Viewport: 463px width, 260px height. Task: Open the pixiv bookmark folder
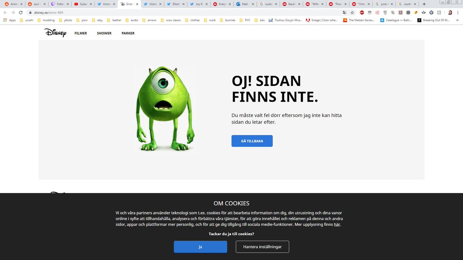[x=83, y=20]
